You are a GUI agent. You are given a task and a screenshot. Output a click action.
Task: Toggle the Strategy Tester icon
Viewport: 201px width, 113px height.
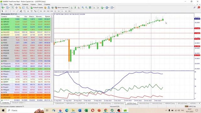pos(27,8)
